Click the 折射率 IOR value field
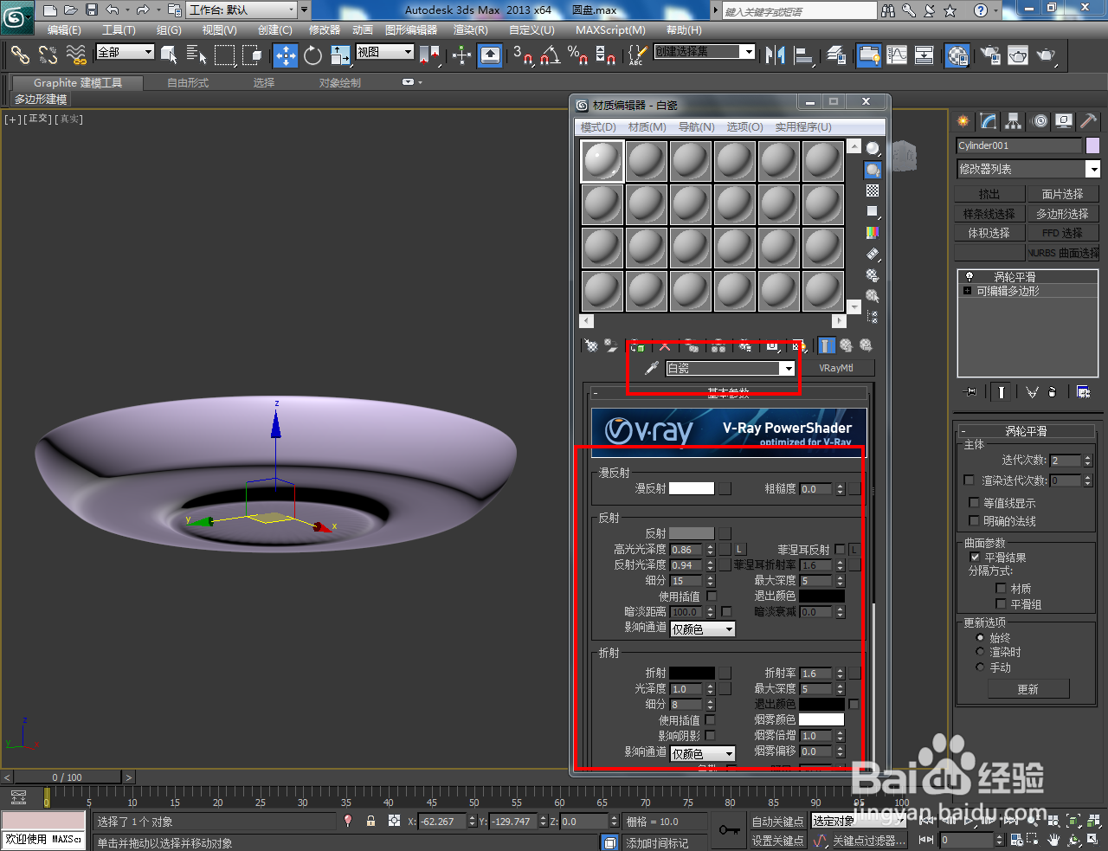This screenshot has width=1108, height=851. pos(816,673)
